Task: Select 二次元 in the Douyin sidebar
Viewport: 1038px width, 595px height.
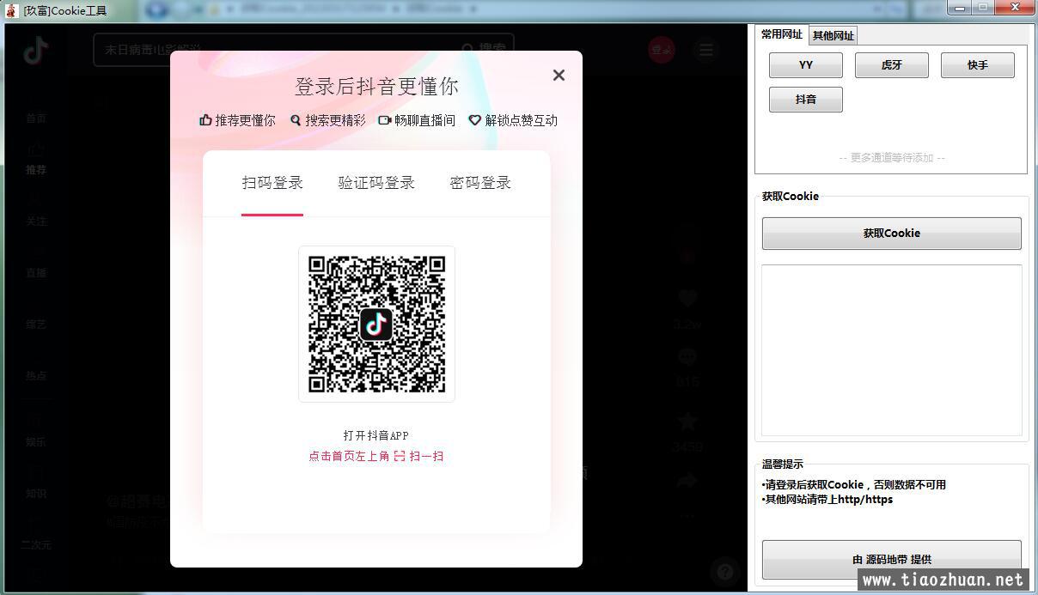Action: coord(36,545)
